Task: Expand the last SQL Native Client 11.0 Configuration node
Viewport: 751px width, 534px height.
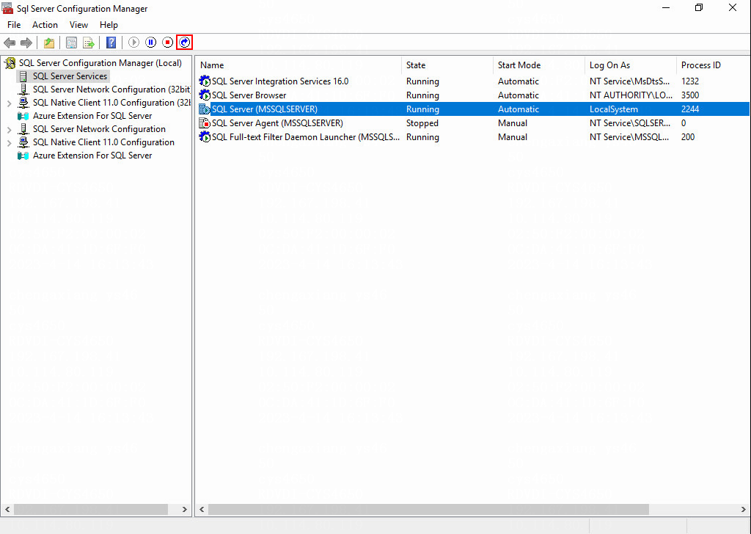Action: click(9, 142)
